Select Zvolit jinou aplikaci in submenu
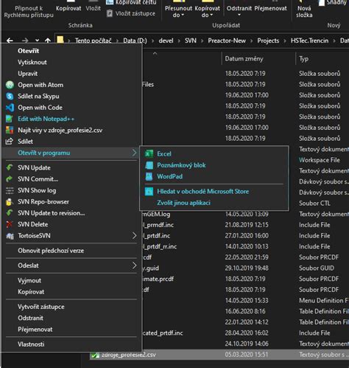The width and height of the screenshot is (349, 368). click(183, 203)
